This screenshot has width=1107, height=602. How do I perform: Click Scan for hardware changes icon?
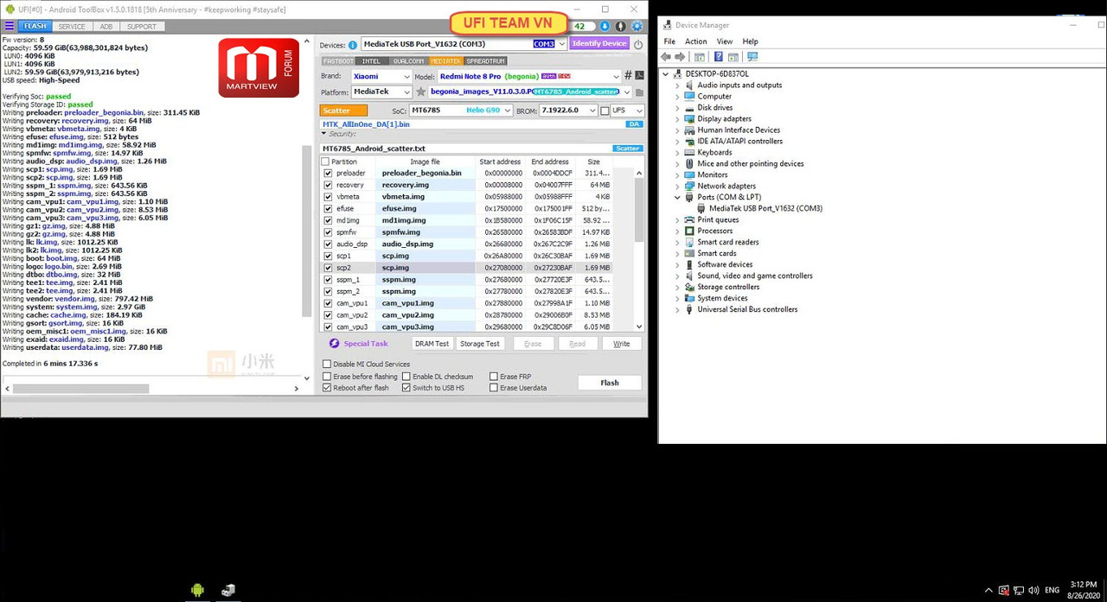click(x=752, y=57)
